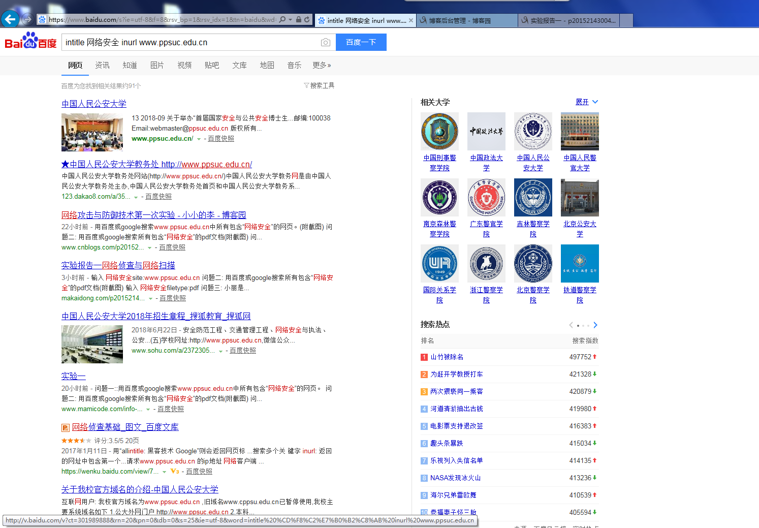759x528 pixels.
Task: Expand the dropdown arrow beside www.sohu.com
Action: [220, 351]
